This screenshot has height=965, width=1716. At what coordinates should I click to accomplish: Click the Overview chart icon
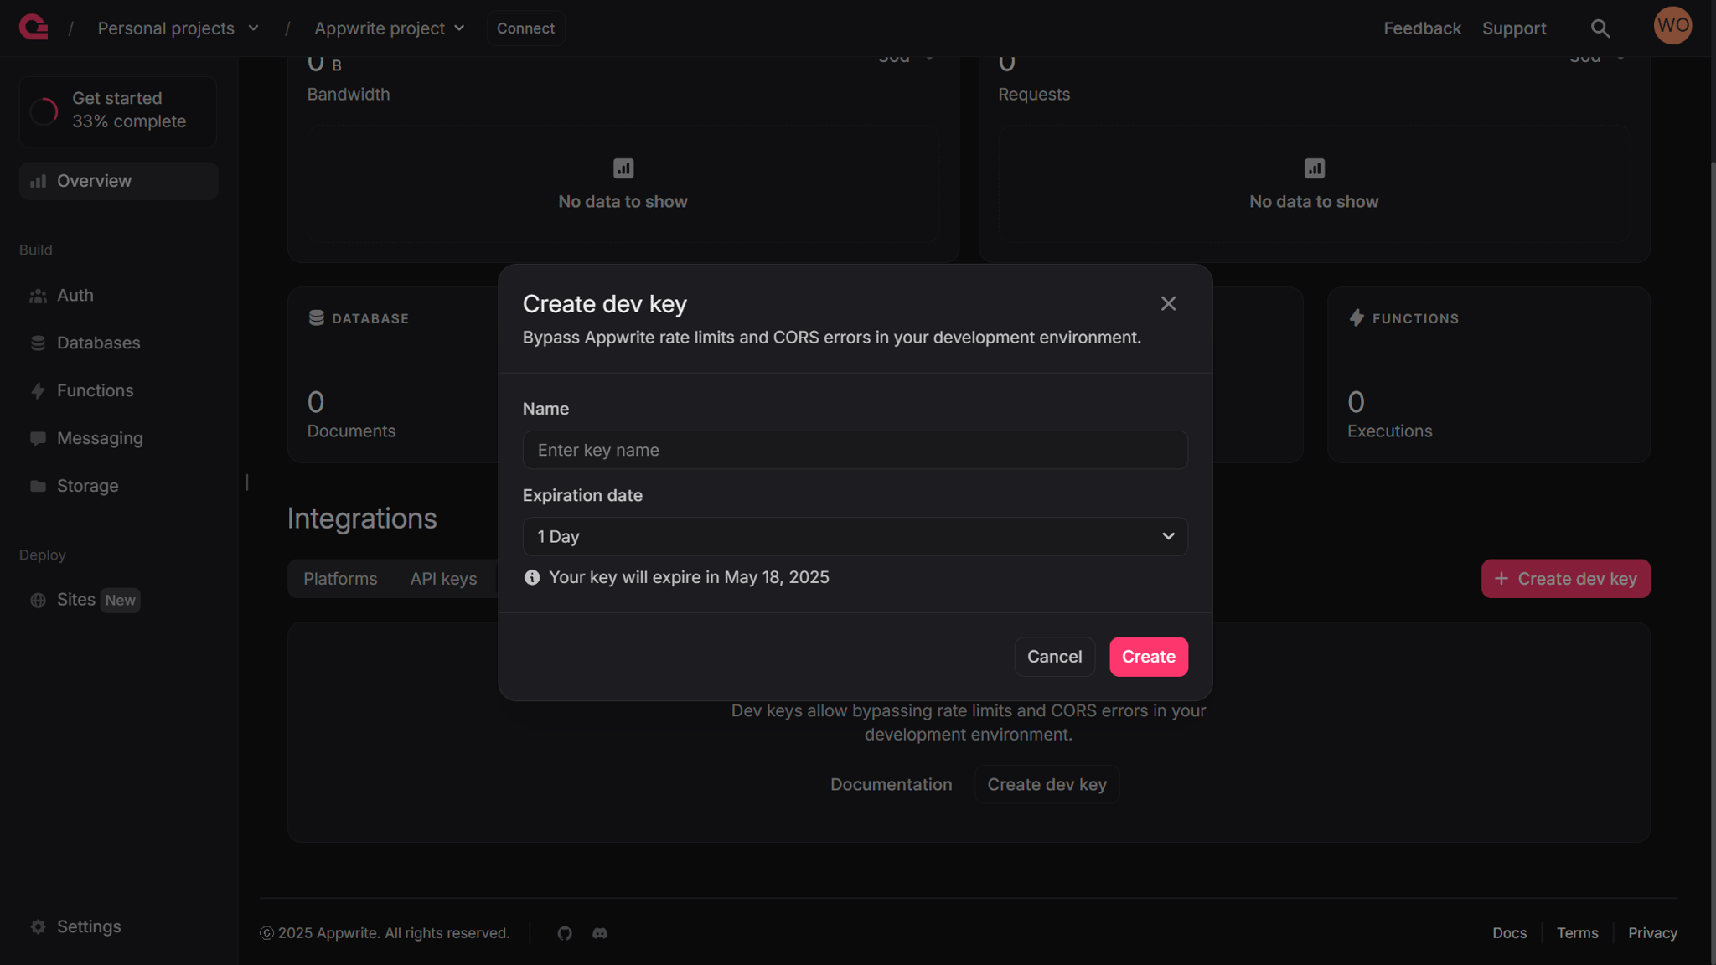(x=38, y=181)
